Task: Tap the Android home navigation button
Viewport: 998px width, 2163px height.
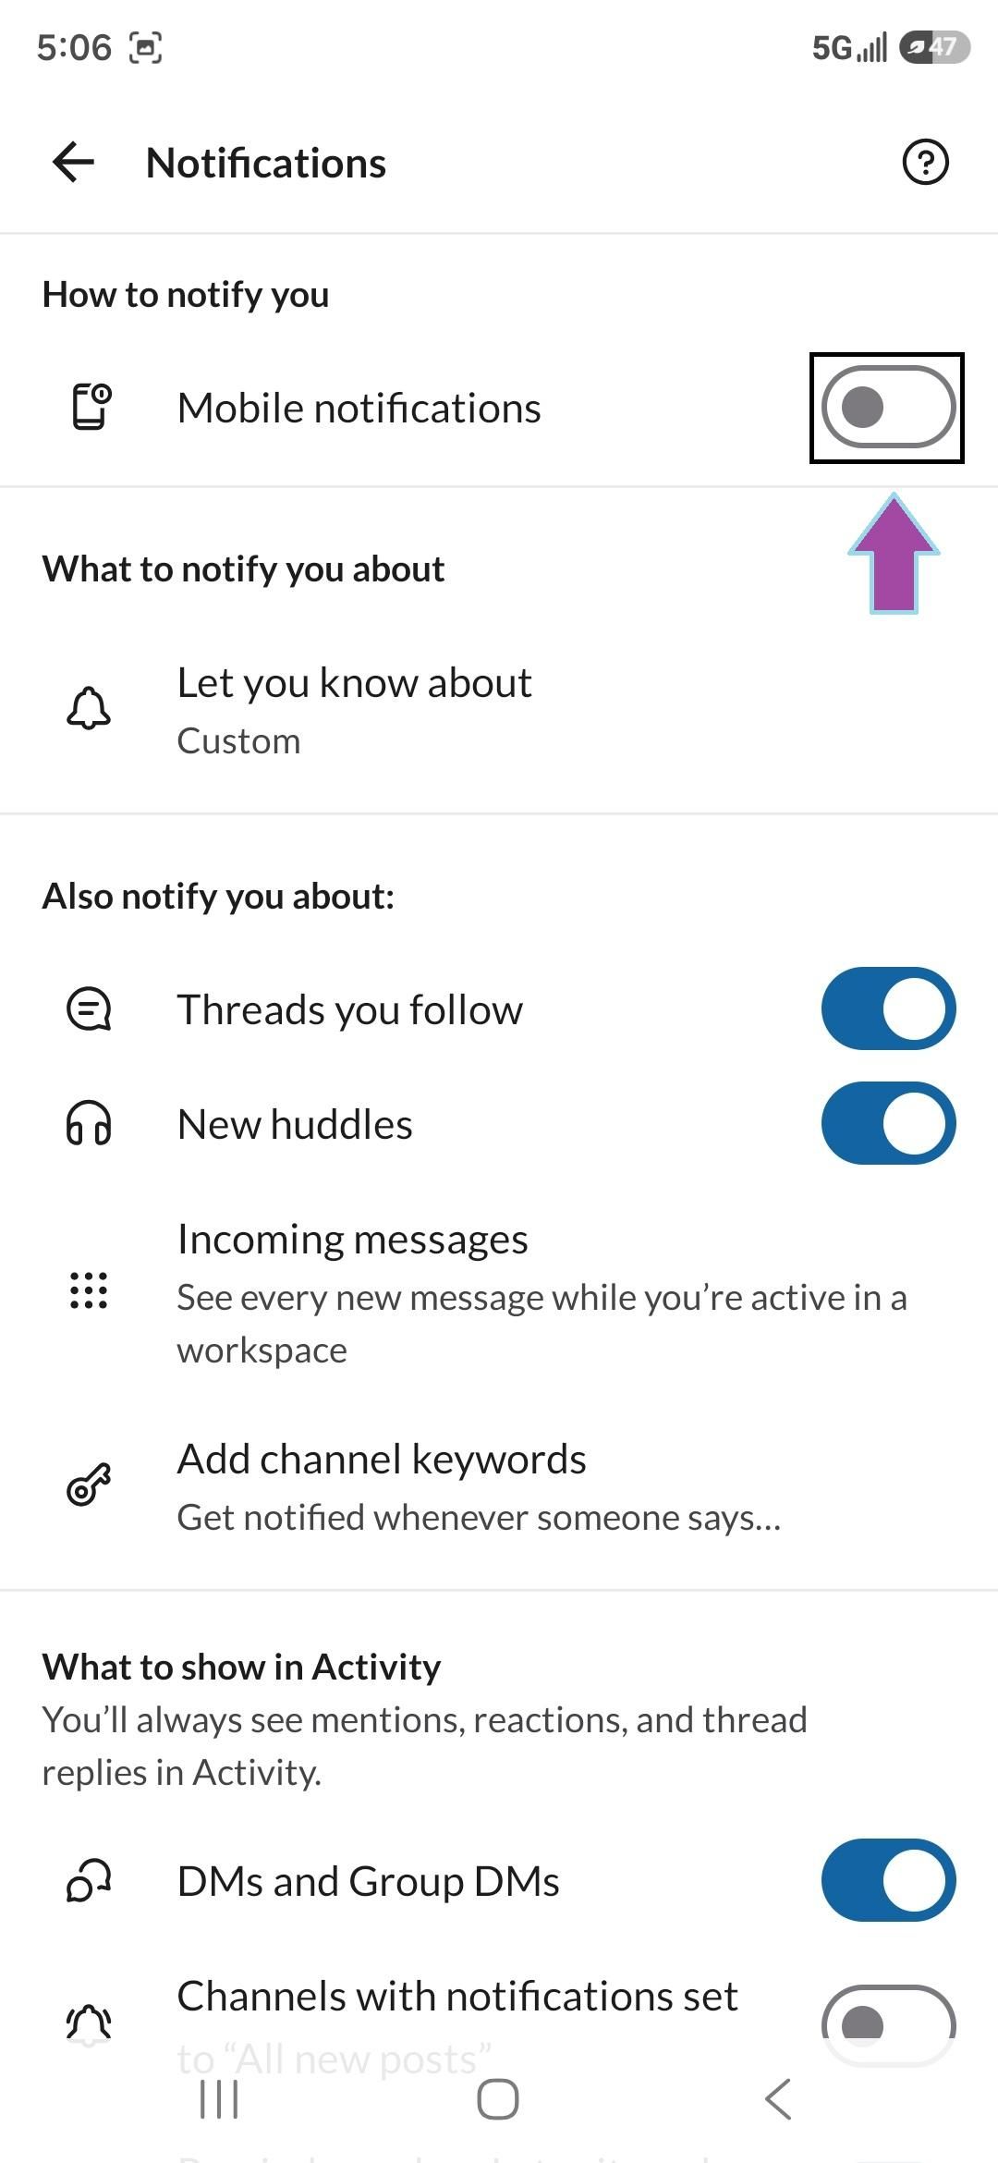Action: (x=498, y=2099)
